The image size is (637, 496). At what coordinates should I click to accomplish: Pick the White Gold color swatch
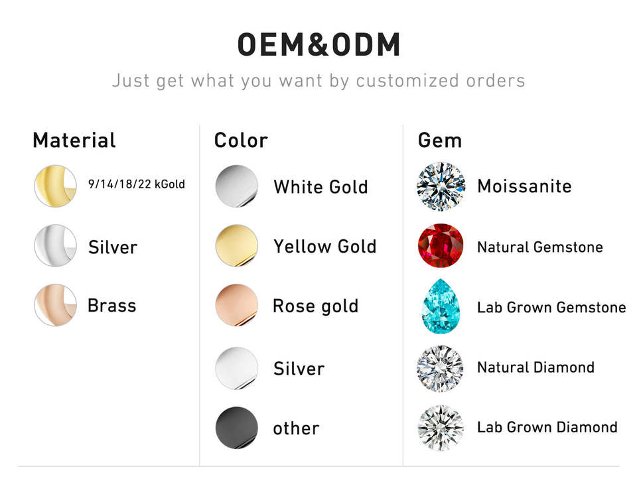pyautogui.click(x=237, y=186)
